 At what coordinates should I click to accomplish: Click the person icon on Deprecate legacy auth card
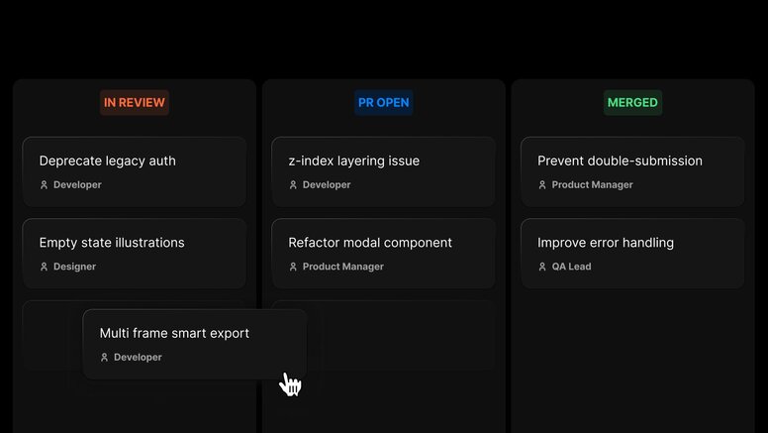click(44, 185)
